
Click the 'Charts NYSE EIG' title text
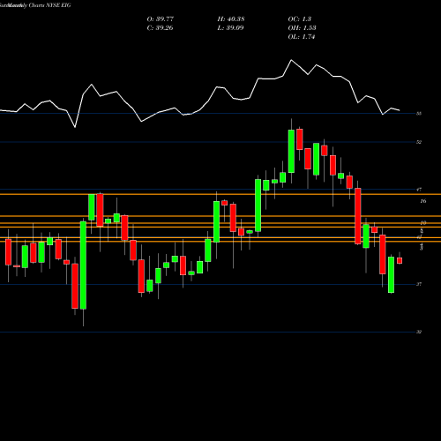click(x=49, y=5)
